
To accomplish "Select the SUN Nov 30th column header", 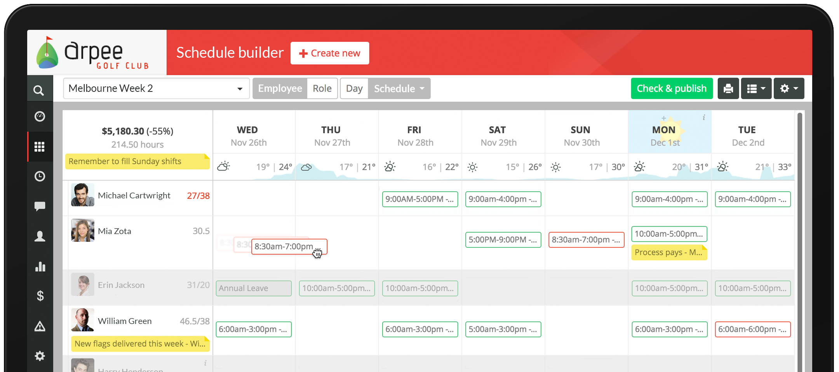I will pyautogui.click(x=586, y=132).
